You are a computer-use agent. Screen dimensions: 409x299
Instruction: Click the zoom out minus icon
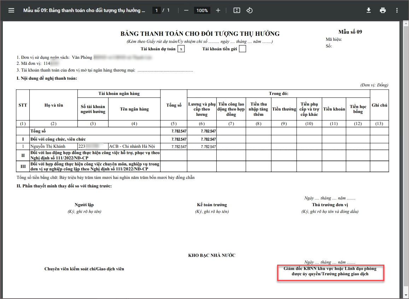click(x=186, y=10)
